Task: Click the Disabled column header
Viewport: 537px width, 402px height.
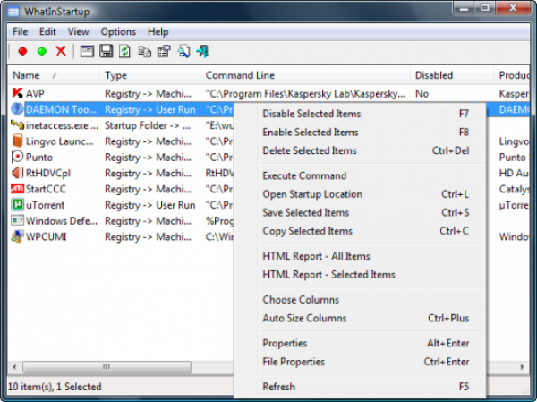Action: 434,75
